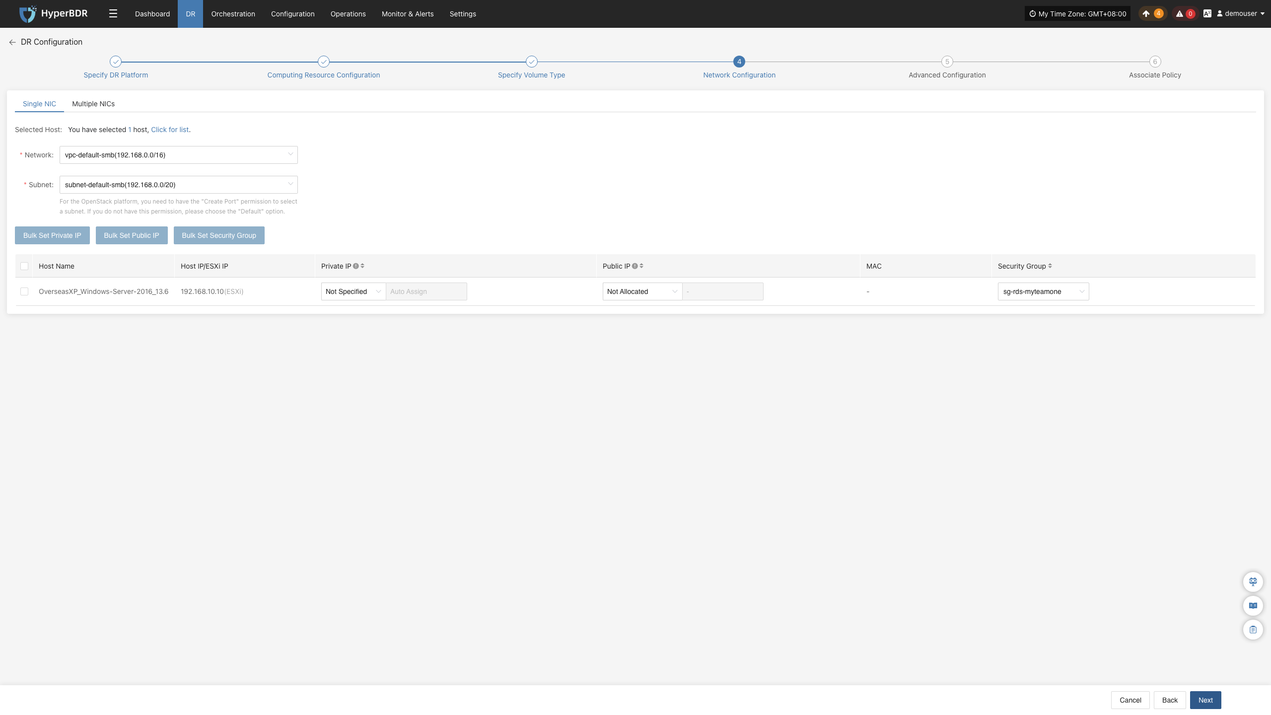
Task: Open the sg-rds-myteamone security group dropdown
Action: point(1044,291)
